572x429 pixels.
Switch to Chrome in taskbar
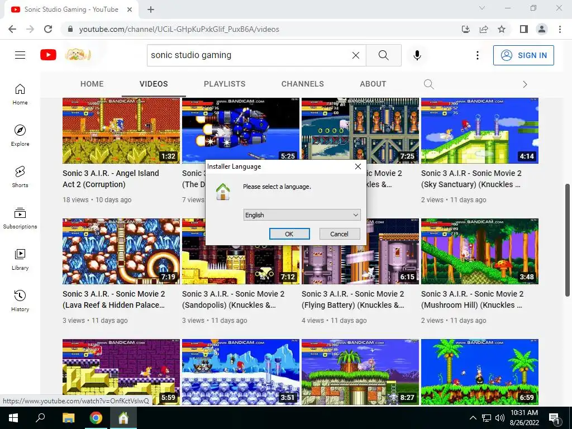[96, 418]
